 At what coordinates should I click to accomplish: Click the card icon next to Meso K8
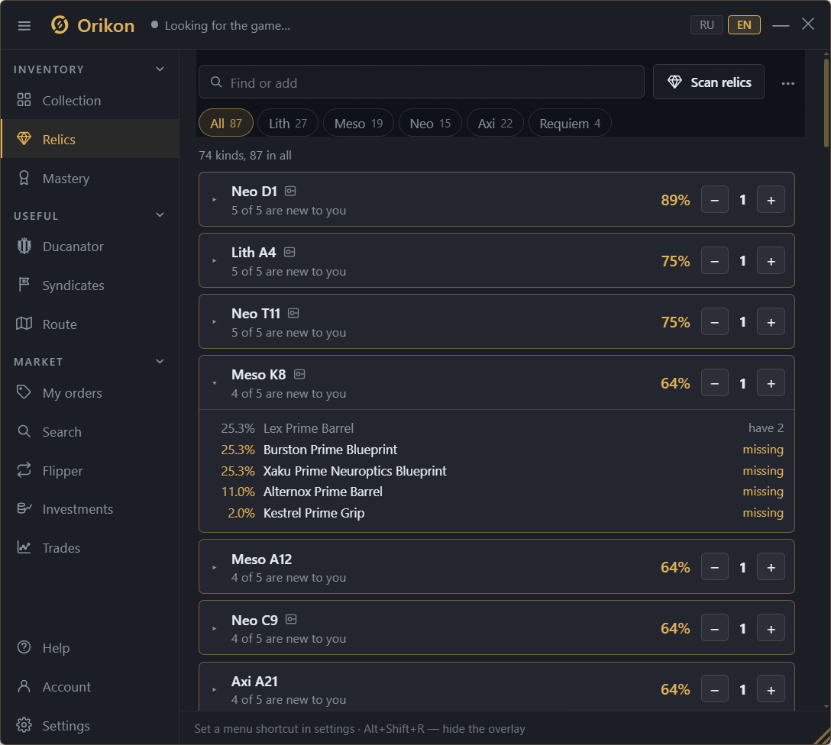click(299, 374)
